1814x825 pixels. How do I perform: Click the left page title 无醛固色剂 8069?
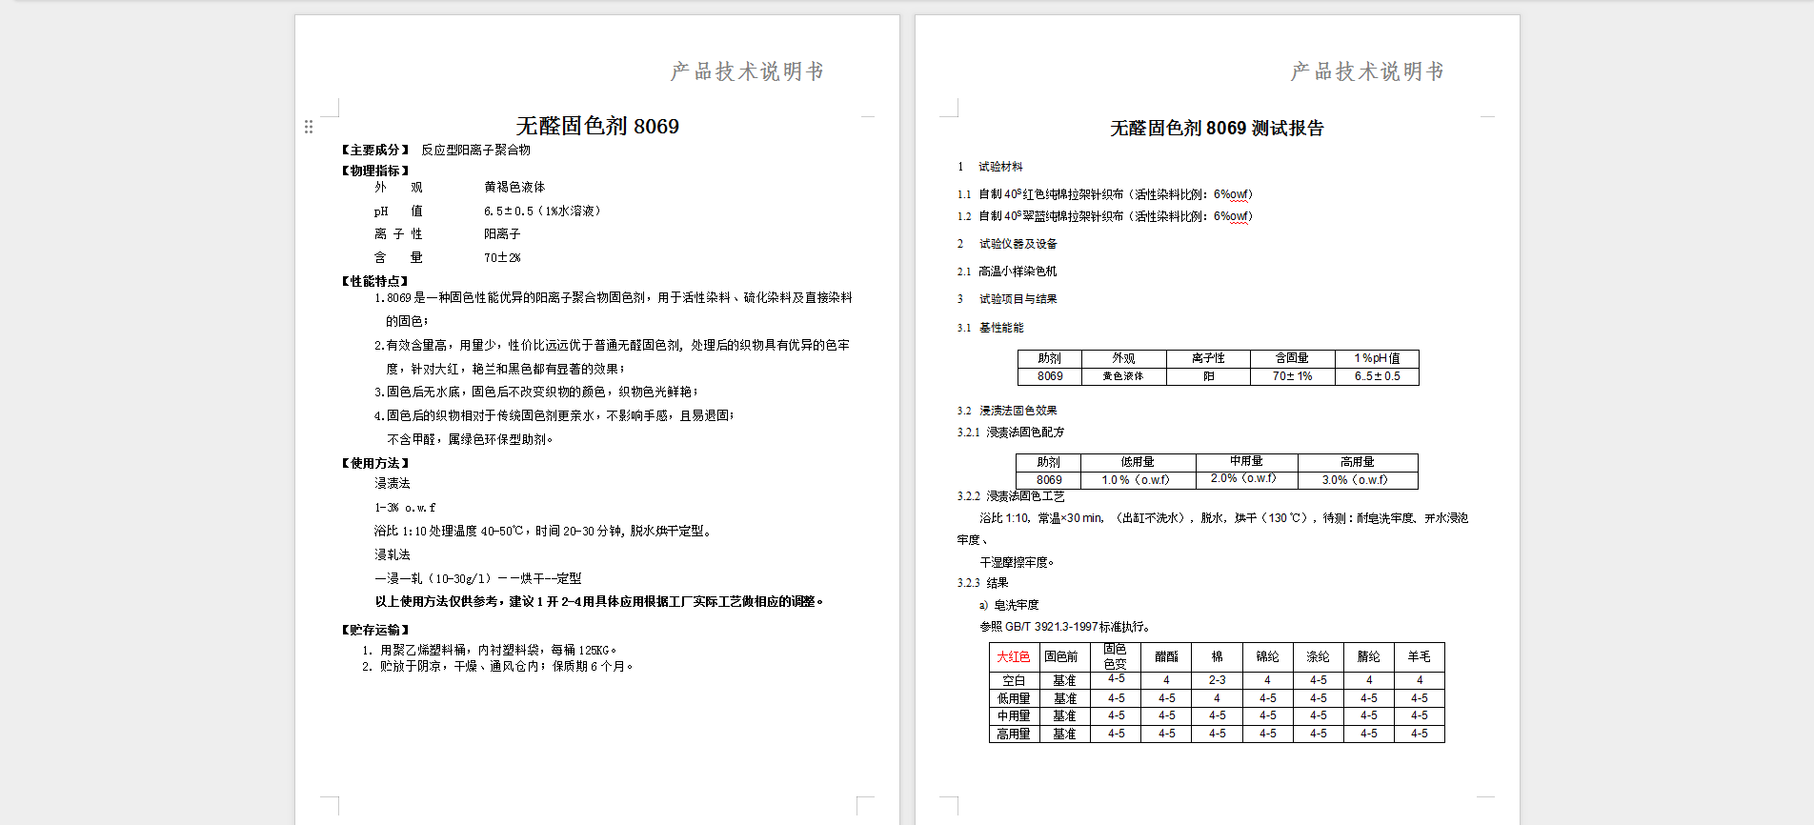pos(597,127)
